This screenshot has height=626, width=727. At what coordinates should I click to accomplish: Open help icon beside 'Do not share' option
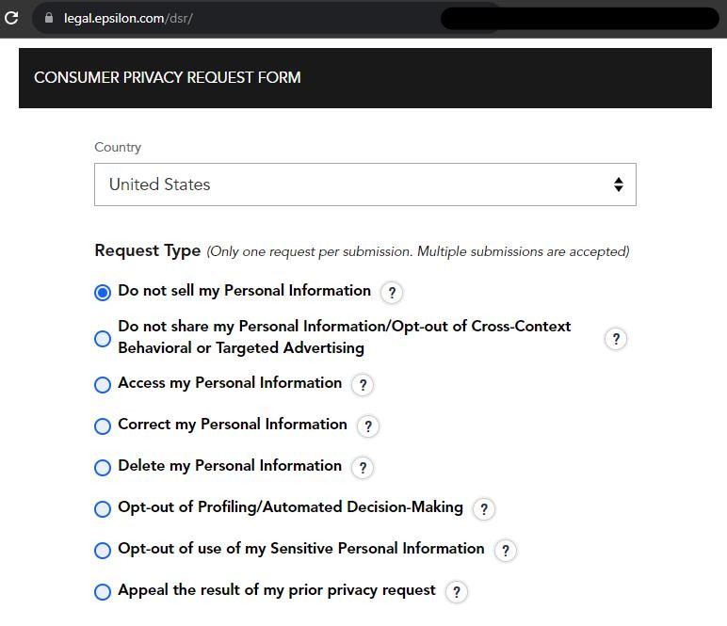coord(616,339)
